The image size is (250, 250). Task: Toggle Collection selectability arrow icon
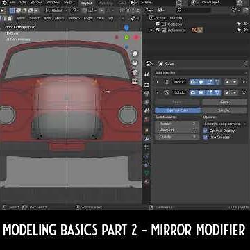tap(239, 24)
